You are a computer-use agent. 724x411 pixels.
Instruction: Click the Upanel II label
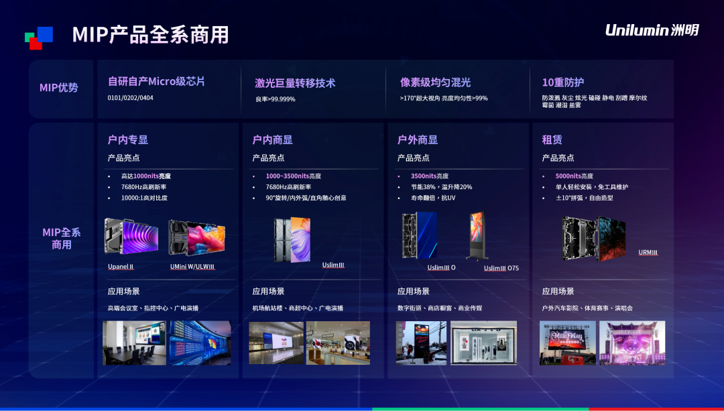pyautogui.click(x=121, y=266)
